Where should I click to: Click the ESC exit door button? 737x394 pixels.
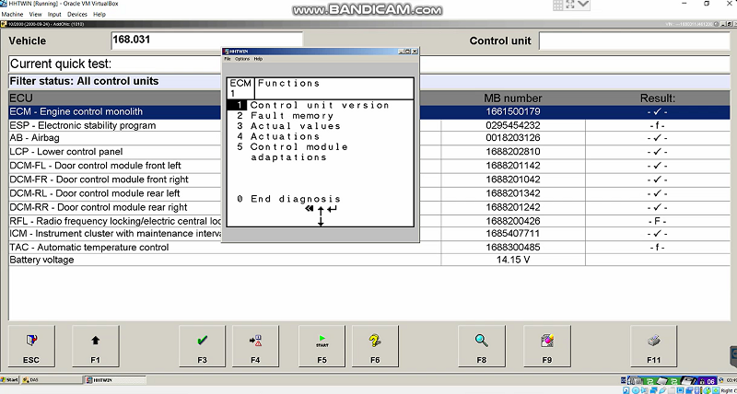coord(31,346)
